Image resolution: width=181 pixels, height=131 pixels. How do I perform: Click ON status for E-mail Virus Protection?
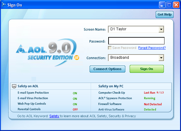click(x=75, y=99)
